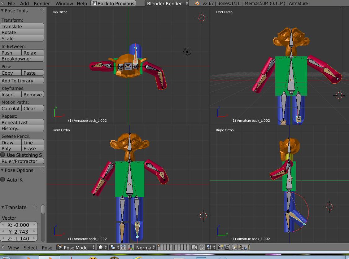Open the View menu in 3D header
Image resolution: width=349 pixels, height=259 pixels.
click(13, 248)
